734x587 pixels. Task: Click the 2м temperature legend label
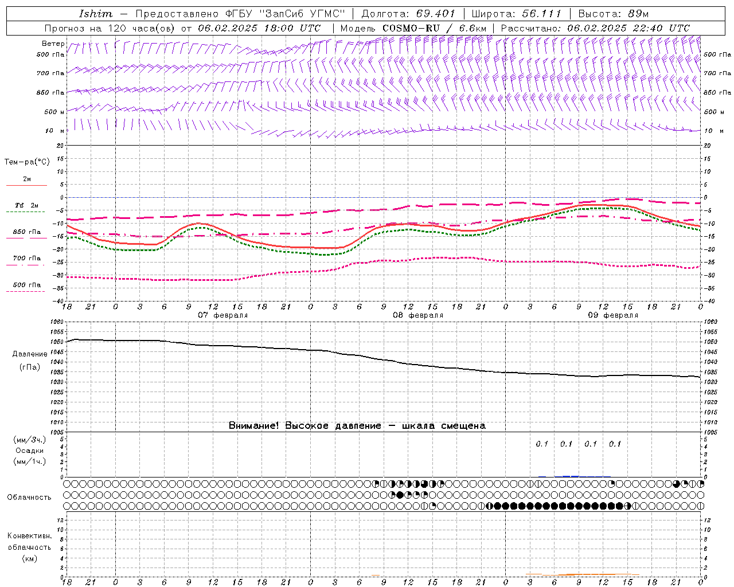(27, 179)
